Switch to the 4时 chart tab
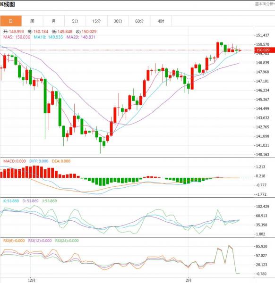275x283 pixels. coord(161,21)
